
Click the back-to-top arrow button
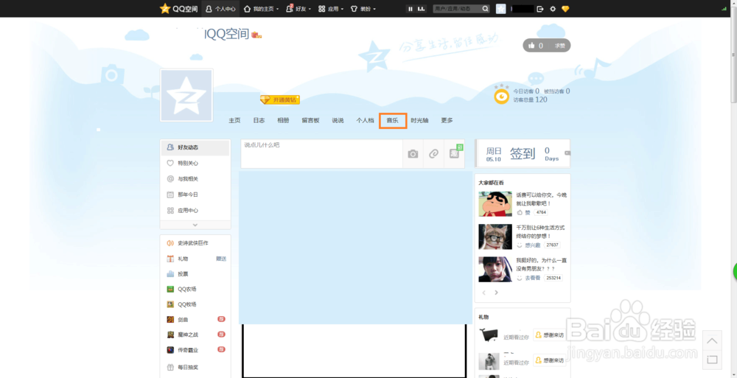pyautogui.click(x=713, y=340)
